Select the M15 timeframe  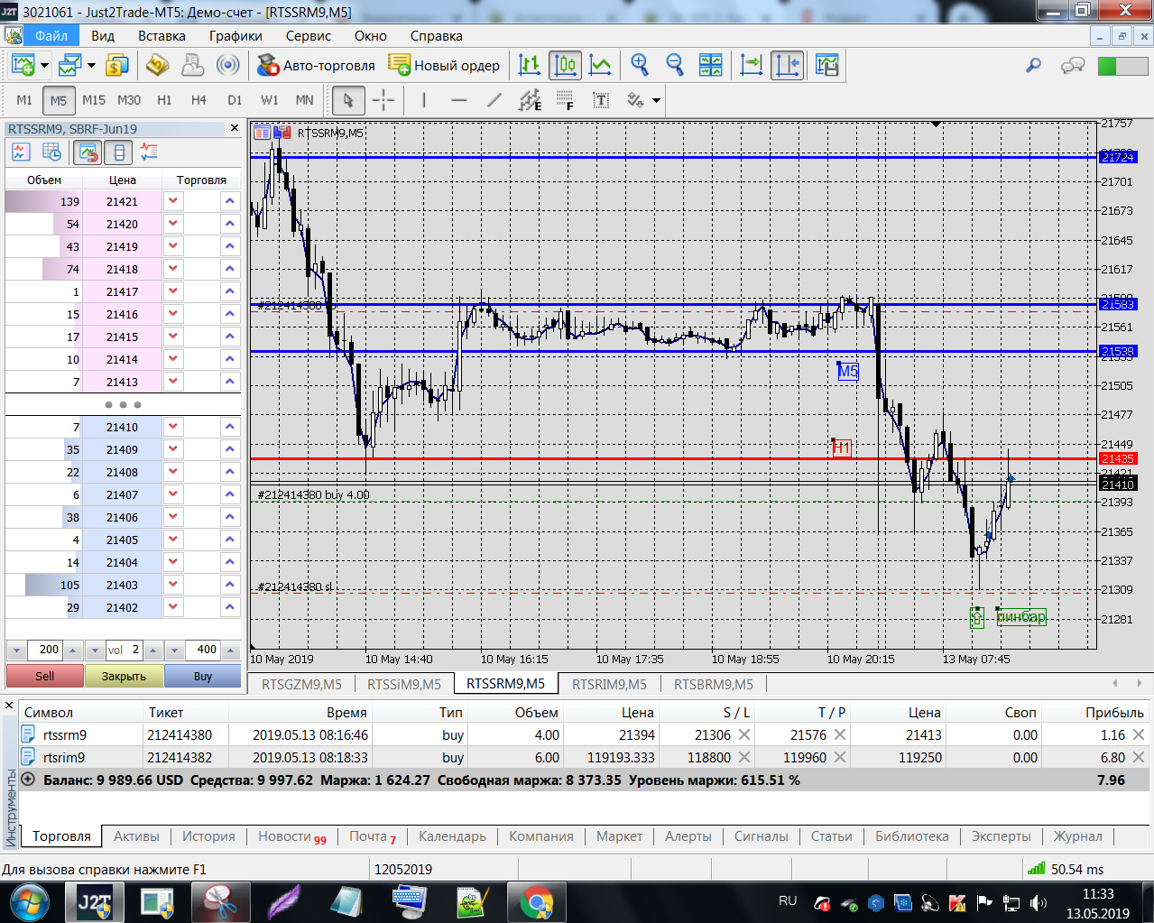pyautogui.click(x=94, y=100)
